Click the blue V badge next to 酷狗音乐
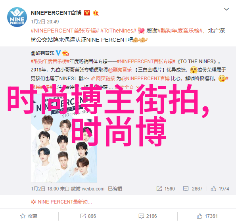 [x=58, y=53]
